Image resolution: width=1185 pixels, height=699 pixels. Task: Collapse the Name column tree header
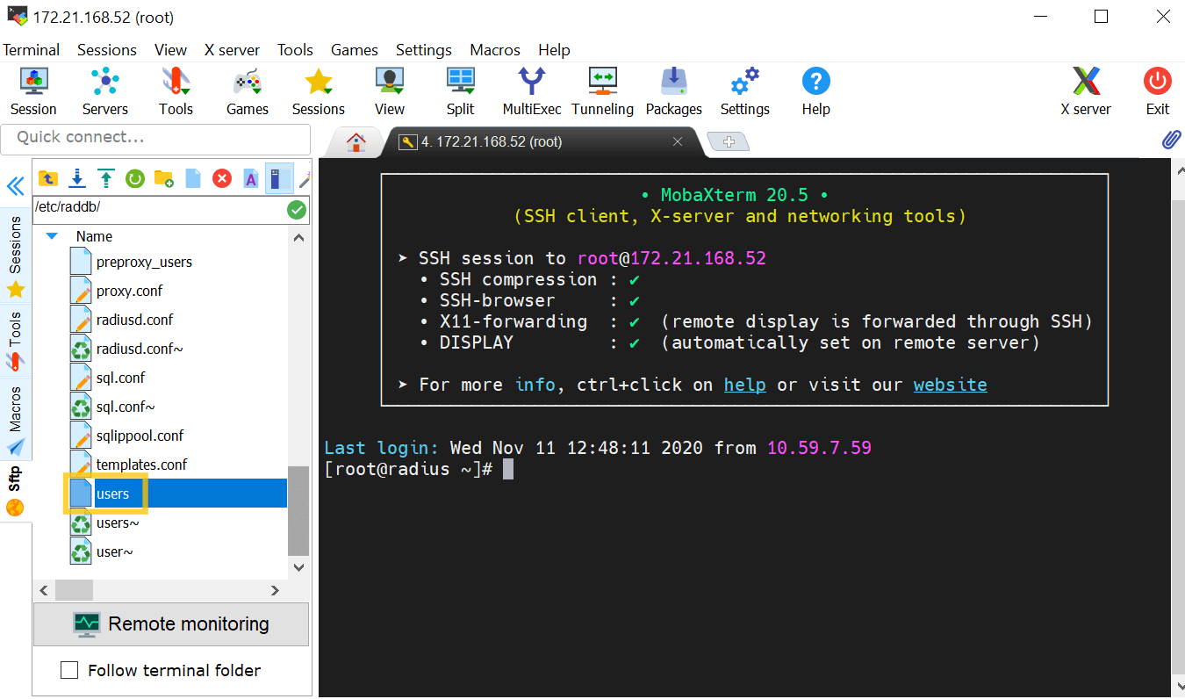pos(51,235)
